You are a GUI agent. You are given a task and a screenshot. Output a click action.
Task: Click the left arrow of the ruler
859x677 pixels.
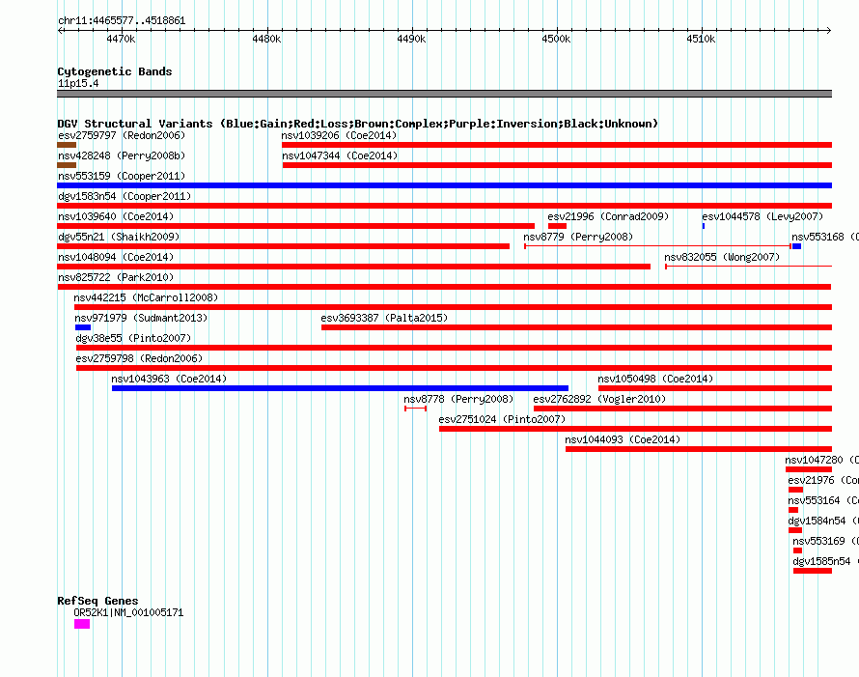(x=60, y=31)
